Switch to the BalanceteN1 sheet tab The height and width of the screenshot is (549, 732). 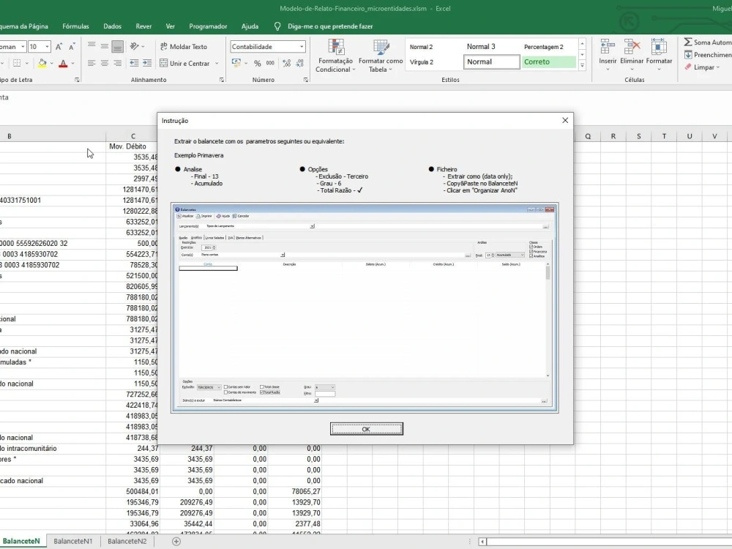(x=72, y=541)
